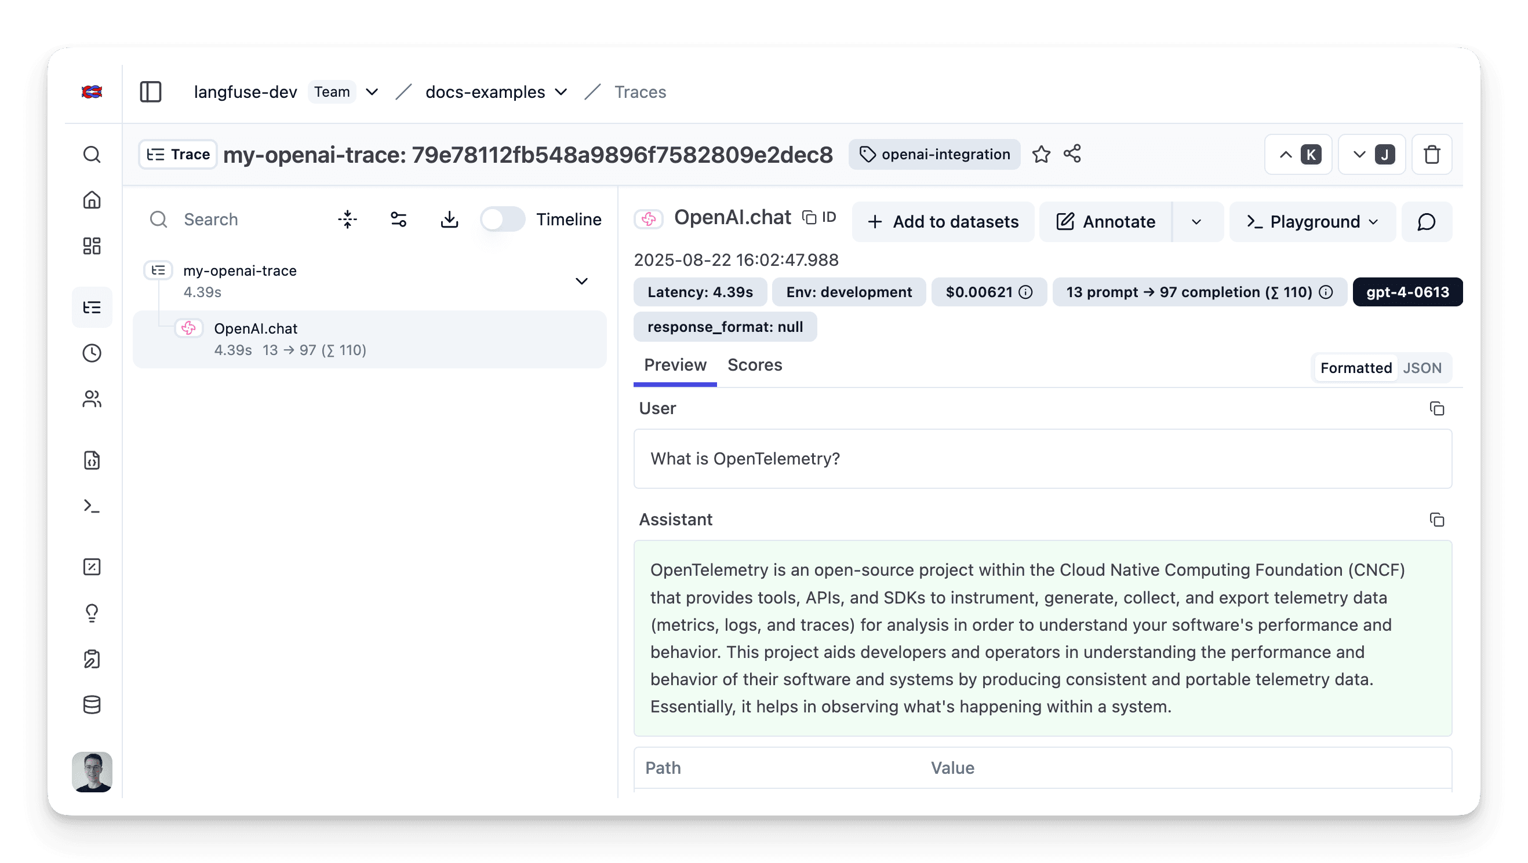Open the openai-integration tag
1528x863 pixels.
(934, 154)
